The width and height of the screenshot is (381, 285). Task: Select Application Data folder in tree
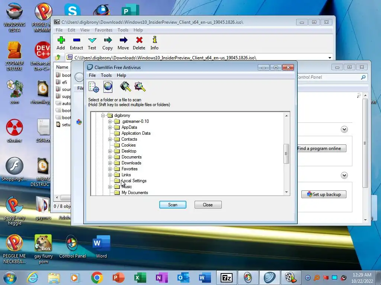click(x=136, y=133)
